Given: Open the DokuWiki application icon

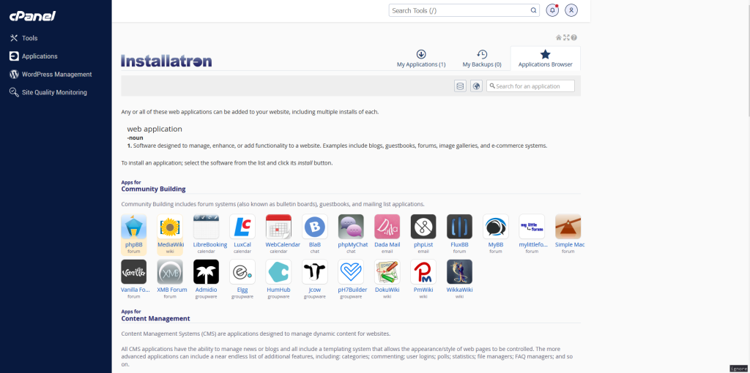Looking at the screenshot, I should tap(387, 271).
